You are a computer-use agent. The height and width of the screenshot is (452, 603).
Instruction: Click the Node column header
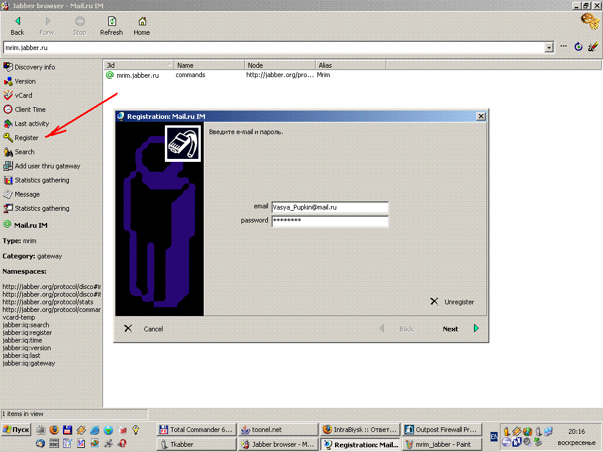point(280,65)
